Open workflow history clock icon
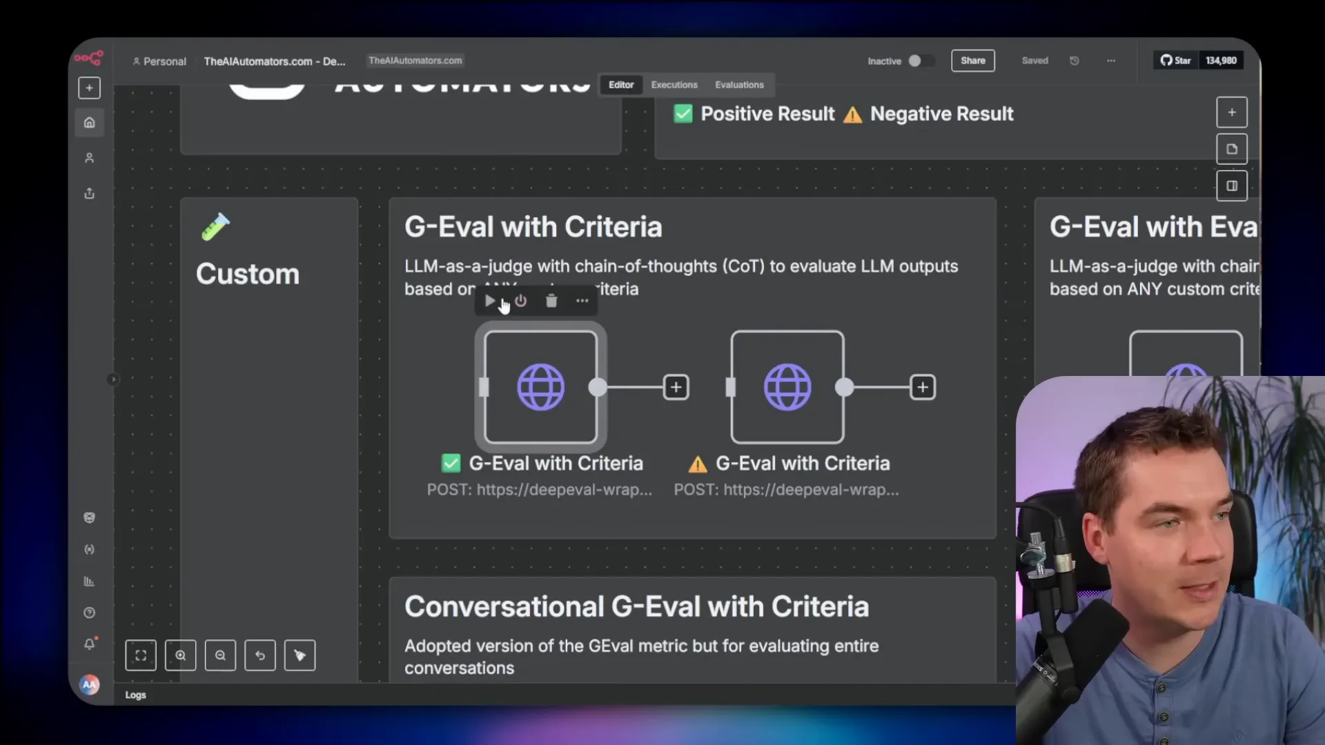 (1074, 61)
